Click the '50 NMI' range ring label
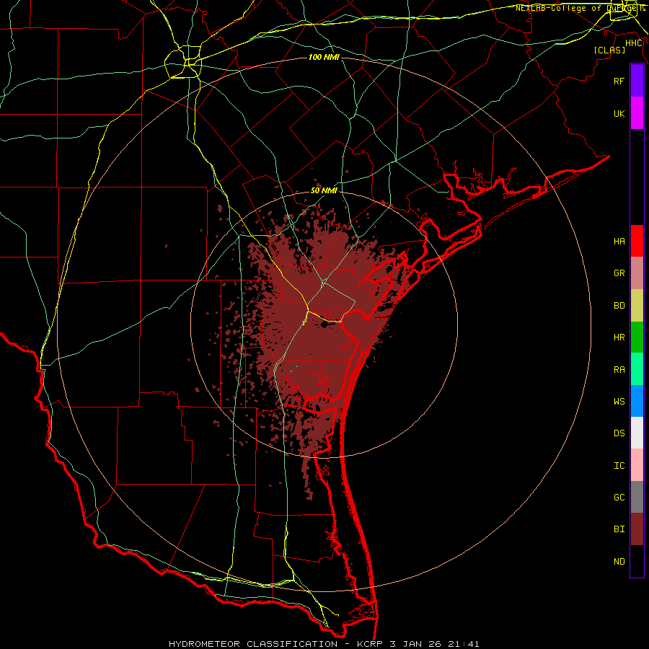The image size is (649, 649). (324, 190)
